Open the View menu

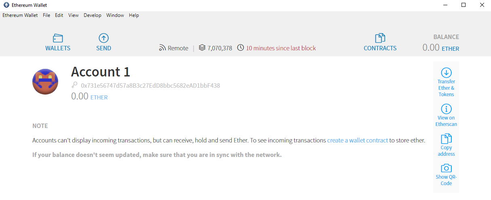tap(74, 15)
